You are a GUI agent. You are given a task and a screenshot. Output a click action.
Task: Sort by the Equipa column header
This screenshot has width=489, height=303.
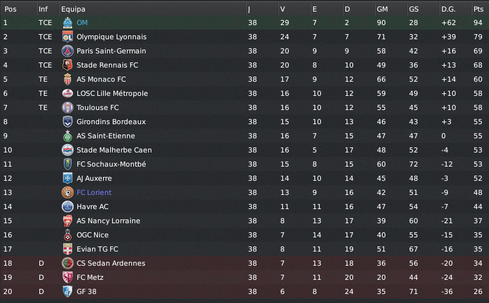[73, 9]
